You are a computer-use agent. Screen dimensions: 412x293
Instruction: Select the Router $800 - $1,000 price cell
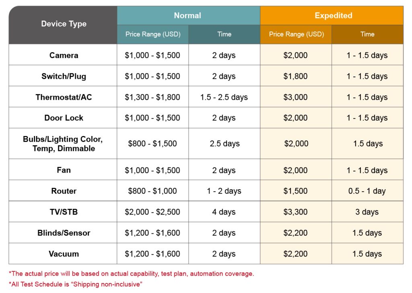(x=152, y=191)
